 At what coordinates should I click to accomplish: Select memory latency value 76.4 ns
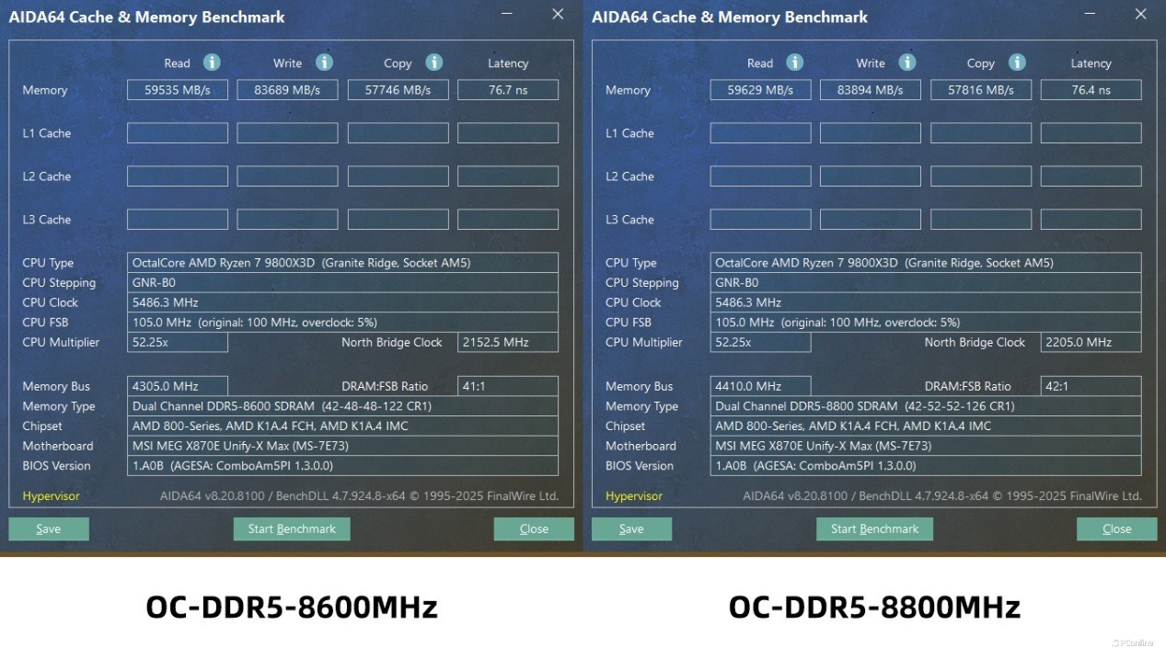coord(1091,90)
